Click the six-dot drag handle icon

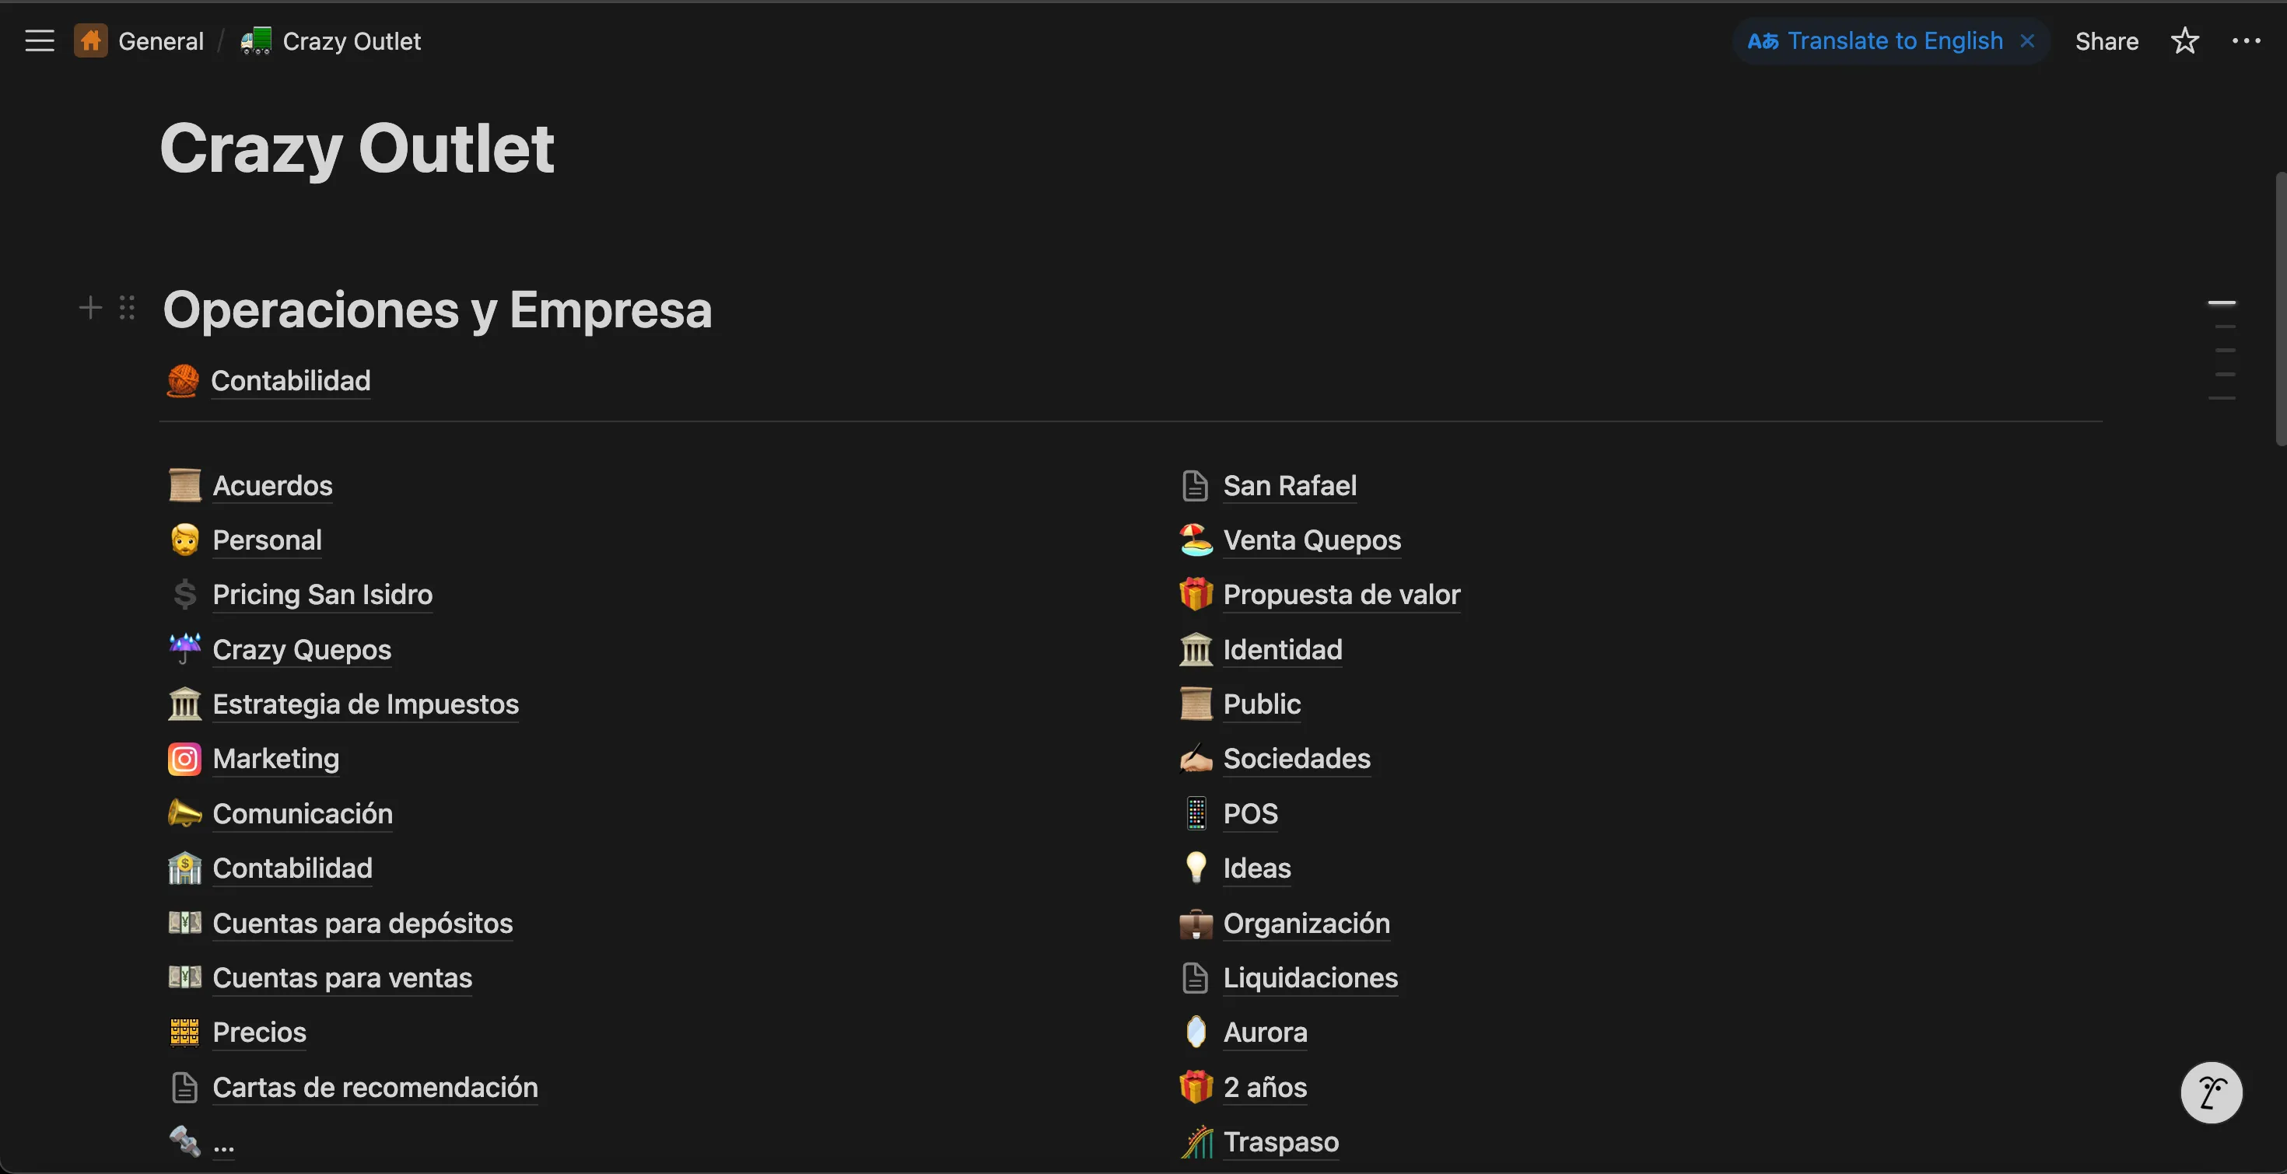pyautogui.click(x=127, y=308)
